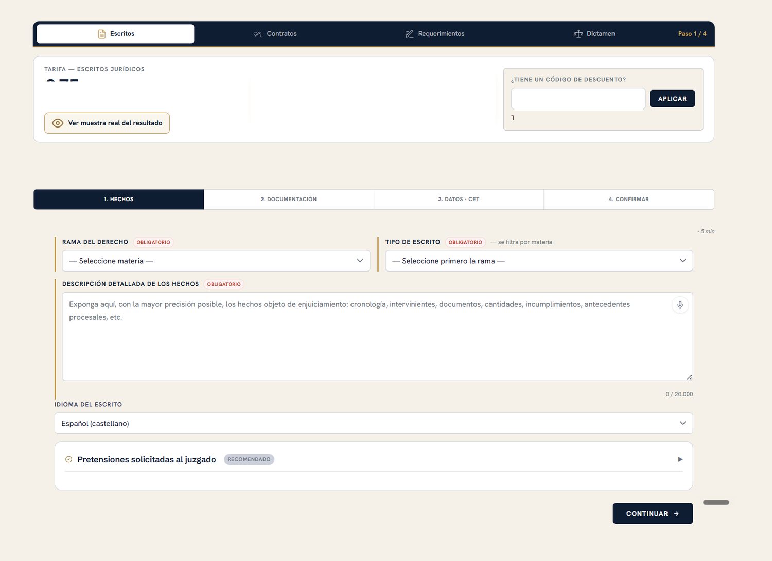This screenshot has height=561, width=772.
Task: Go to step 4. Confirmar
Action: point(629,200)
